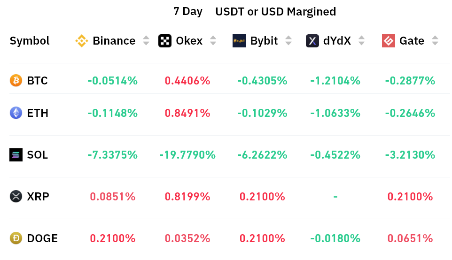Click the Dogecoin coin icon
This screenshot has height=260, width=452.
pos(16,238)
